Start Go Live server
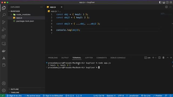Image resolution: width=173 pixels, height=97 pixels. tap(146, 96)
